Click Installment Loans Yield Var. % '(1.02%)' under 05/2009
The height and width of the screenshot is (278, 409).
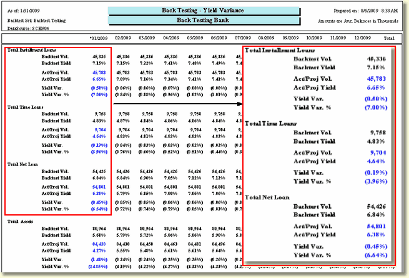(195, 94)
